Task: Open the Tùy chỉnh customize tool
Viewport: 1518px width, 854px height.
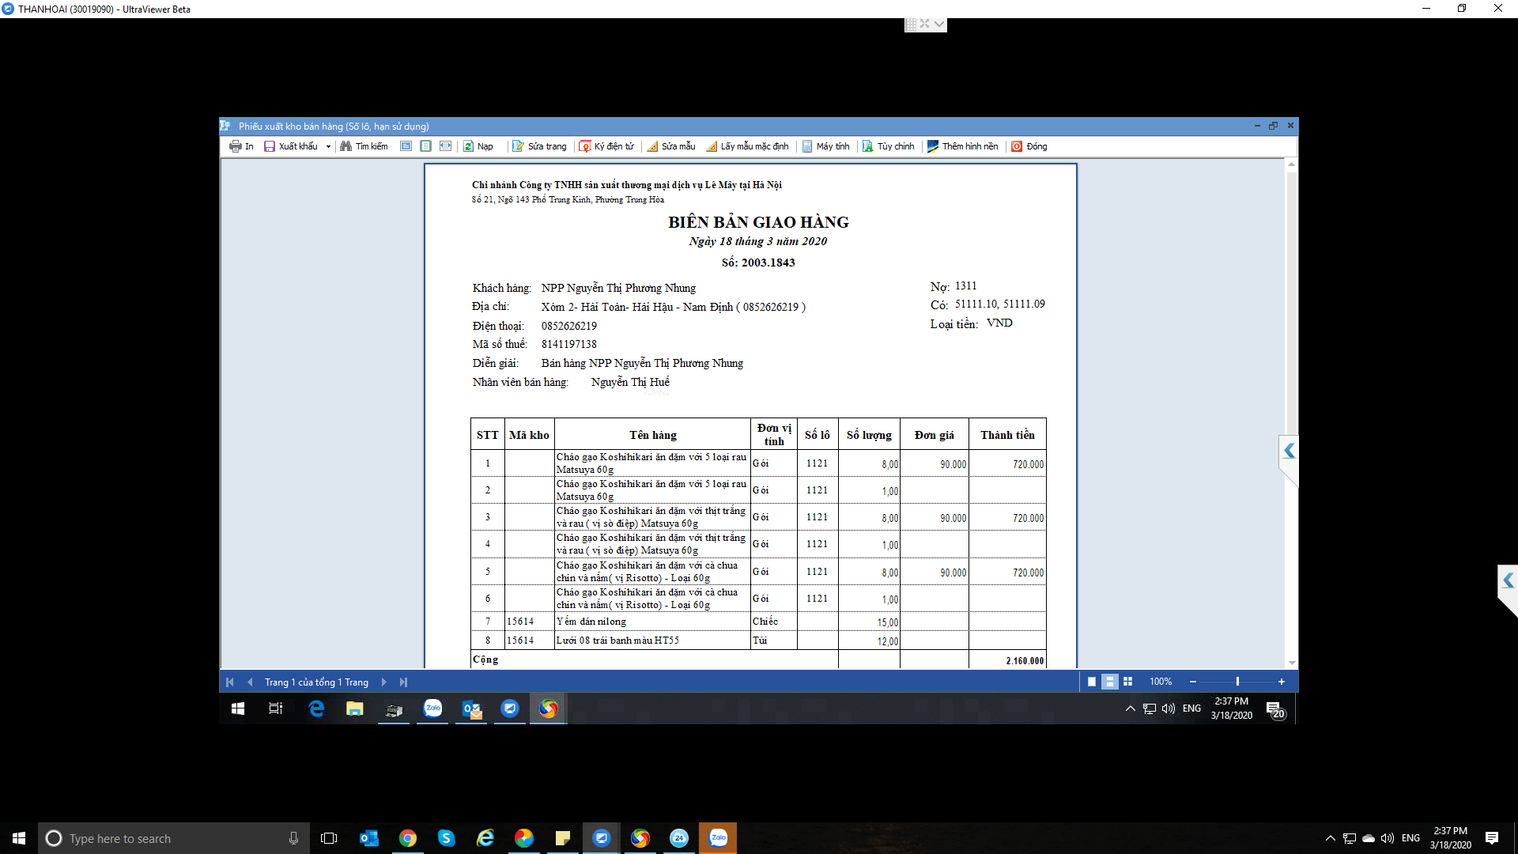Action: [888, 146]
